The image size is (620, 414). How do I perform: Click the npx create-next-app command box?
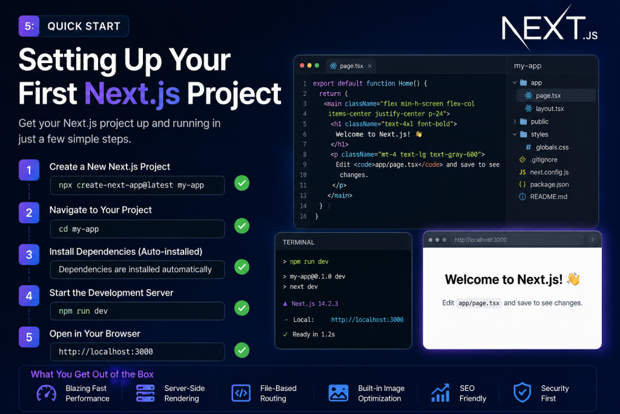tap(137, 185)
